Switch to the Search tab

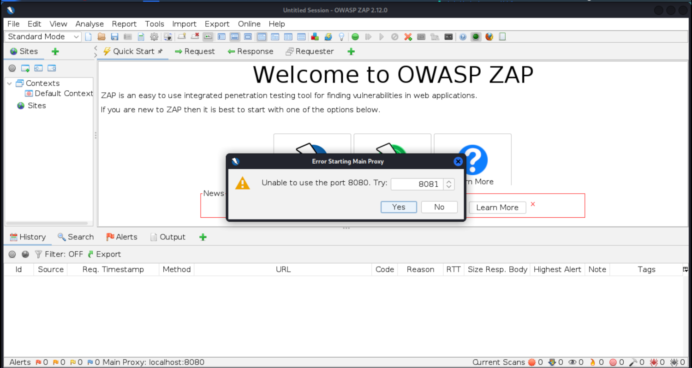click(76, 237)
